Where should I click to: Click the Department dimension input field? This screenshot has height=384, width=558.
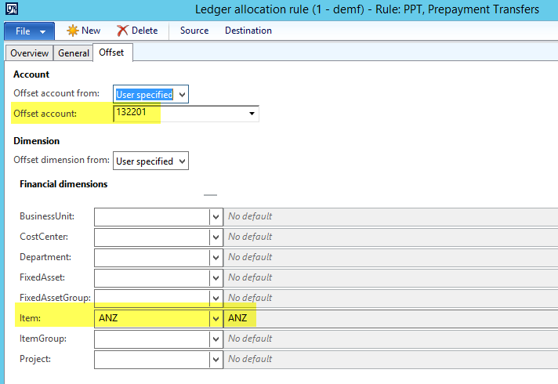[x=151, y=257]
